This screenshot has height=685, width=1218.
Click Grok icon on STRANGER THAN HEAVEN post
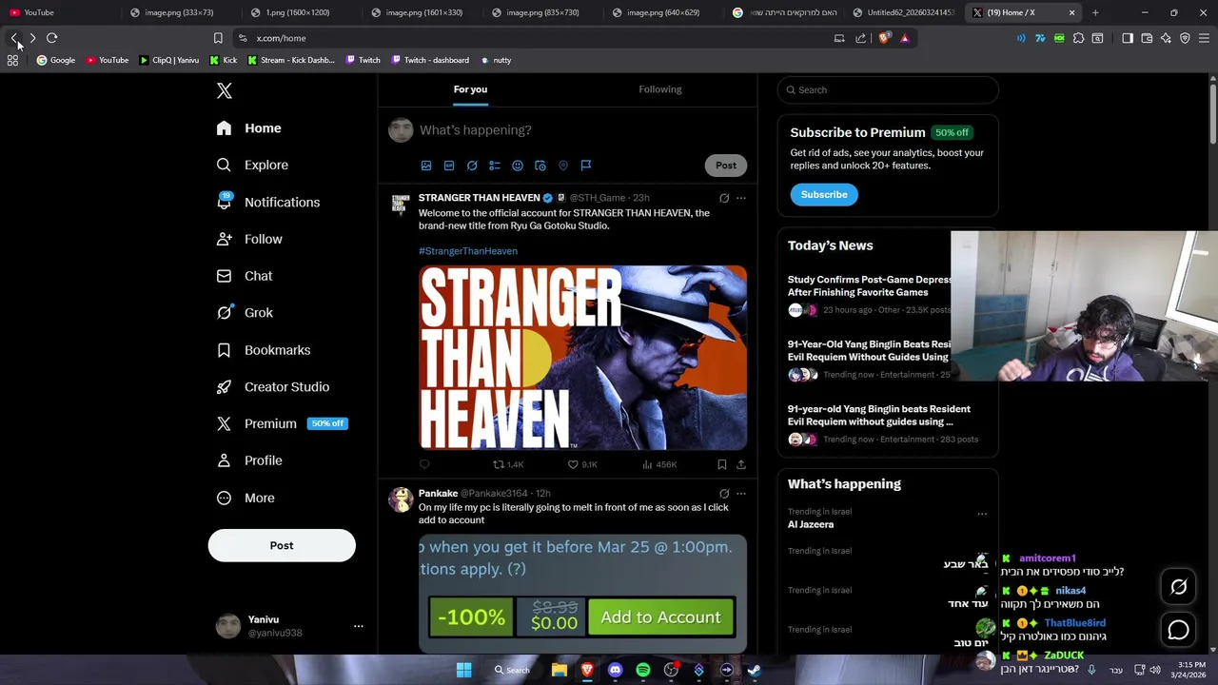click(x=724, y=198)
